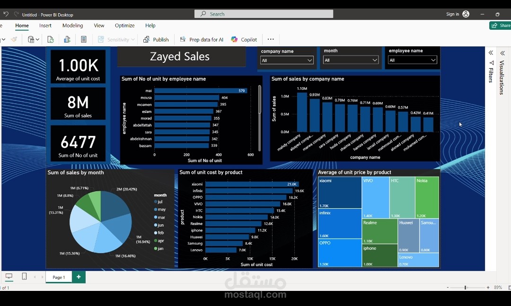Click the Share button
The width and height of the screenshot is (511, 306).
point(500,25)
